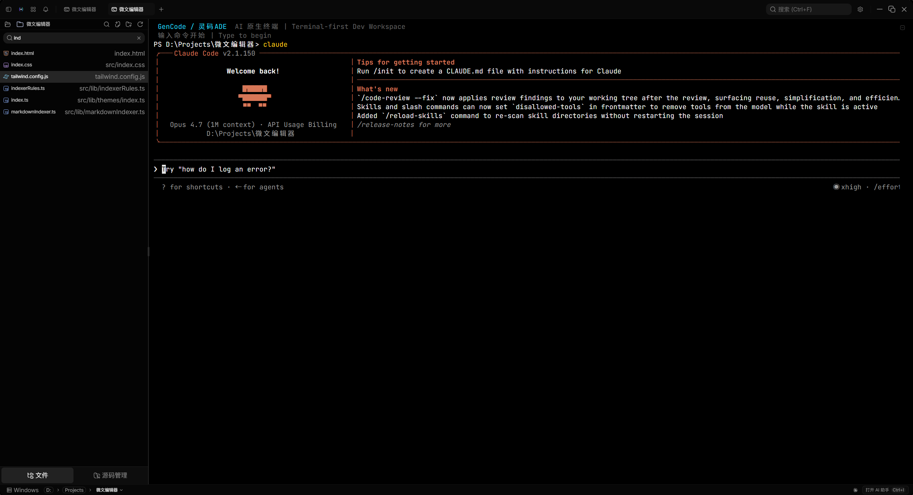The image size is (913, 495).
Task: Click the index.html file type icon
Action: (x=6, y=53)
